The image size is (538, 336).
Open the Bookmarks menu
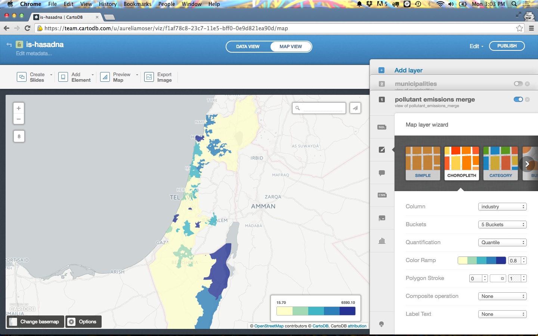coord(137,4)
